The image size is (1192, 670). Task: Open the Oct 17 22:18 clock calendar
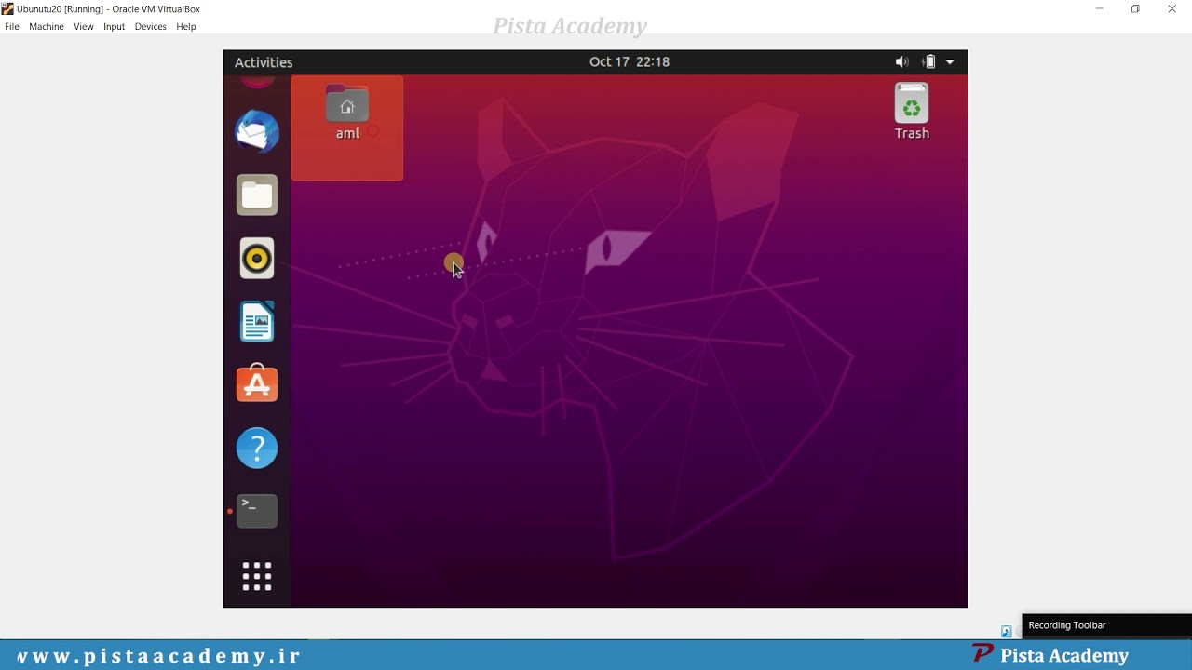coord(630,62)
